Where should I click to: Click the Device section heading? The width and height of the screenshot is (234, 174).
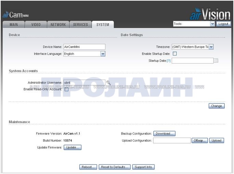[x=14, y=35]
